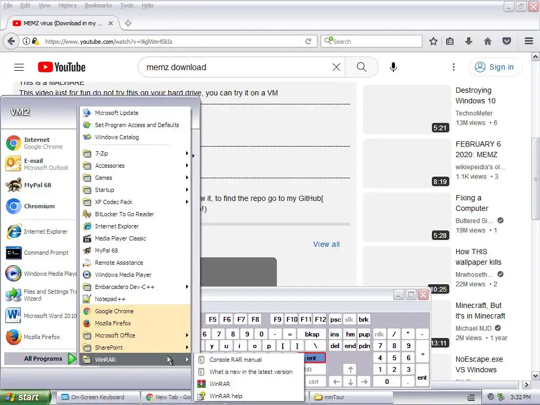This screenshot has height=405, width=540.
Task: Launch Mozilla Firefox in All Programs list
Action: point(136,323)
